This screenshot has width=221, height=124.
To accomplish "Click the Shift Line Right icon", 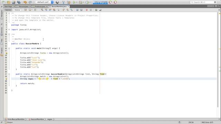I will point(81,10).
